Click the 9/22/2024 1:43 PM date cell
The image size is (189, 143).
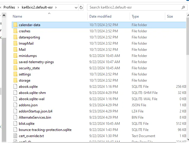pos(103,129)
